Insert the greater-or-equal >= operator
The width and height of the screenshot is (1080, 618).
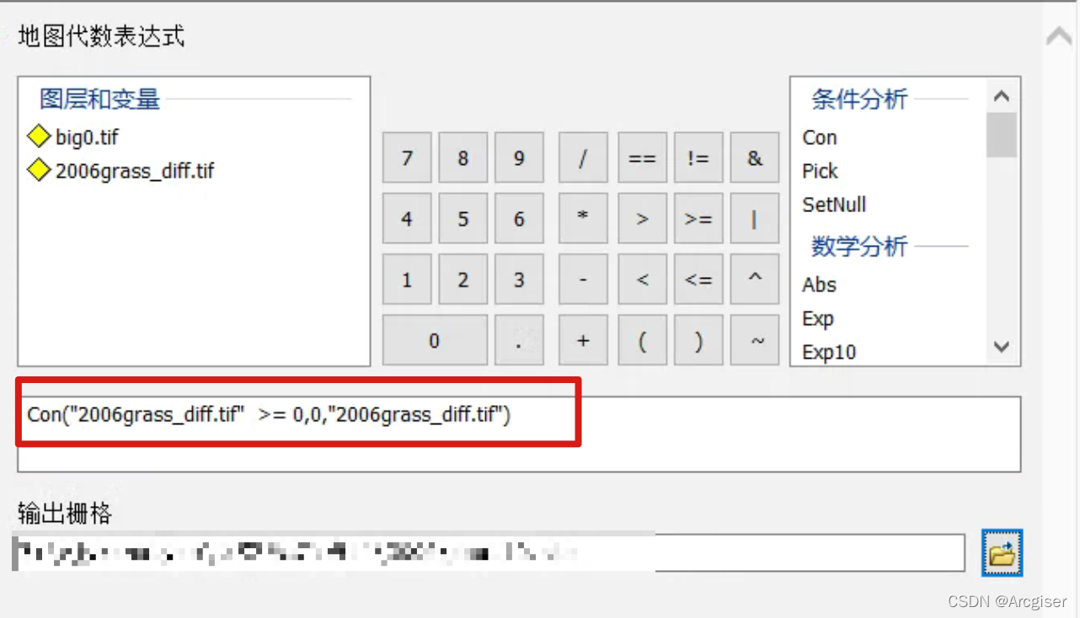click(698, 219)
